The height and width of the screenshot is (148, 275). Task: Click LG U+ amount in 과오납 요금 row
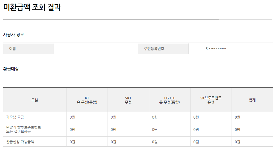[155, 117]
